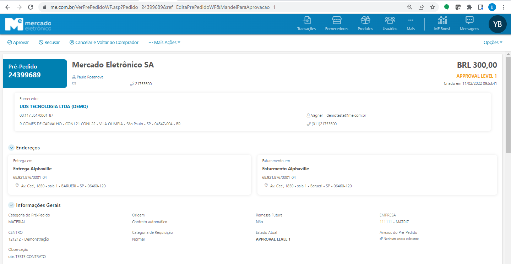Reload the page with refresh icon

[31, 7]
